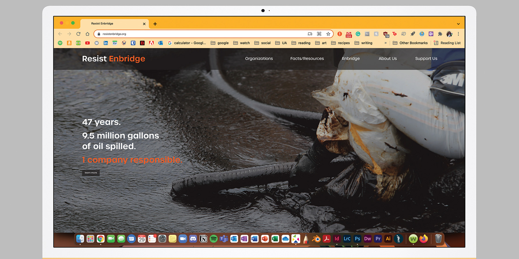Open the Gmail extension showing 220
This screenshot has width=519, height=259.
coord(349,34)
